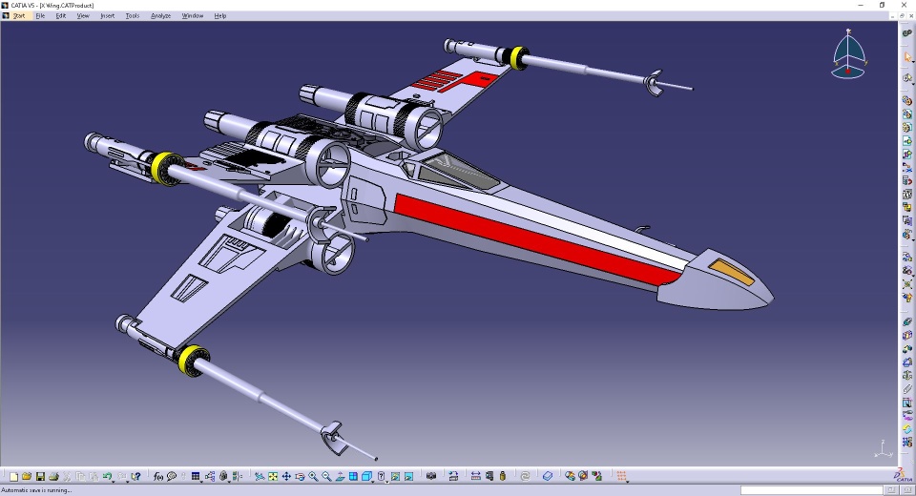Click the Fast Multi Instantiation icon
Image resolution: width=916 pixels, height=496 pixels.
[906, 235]
